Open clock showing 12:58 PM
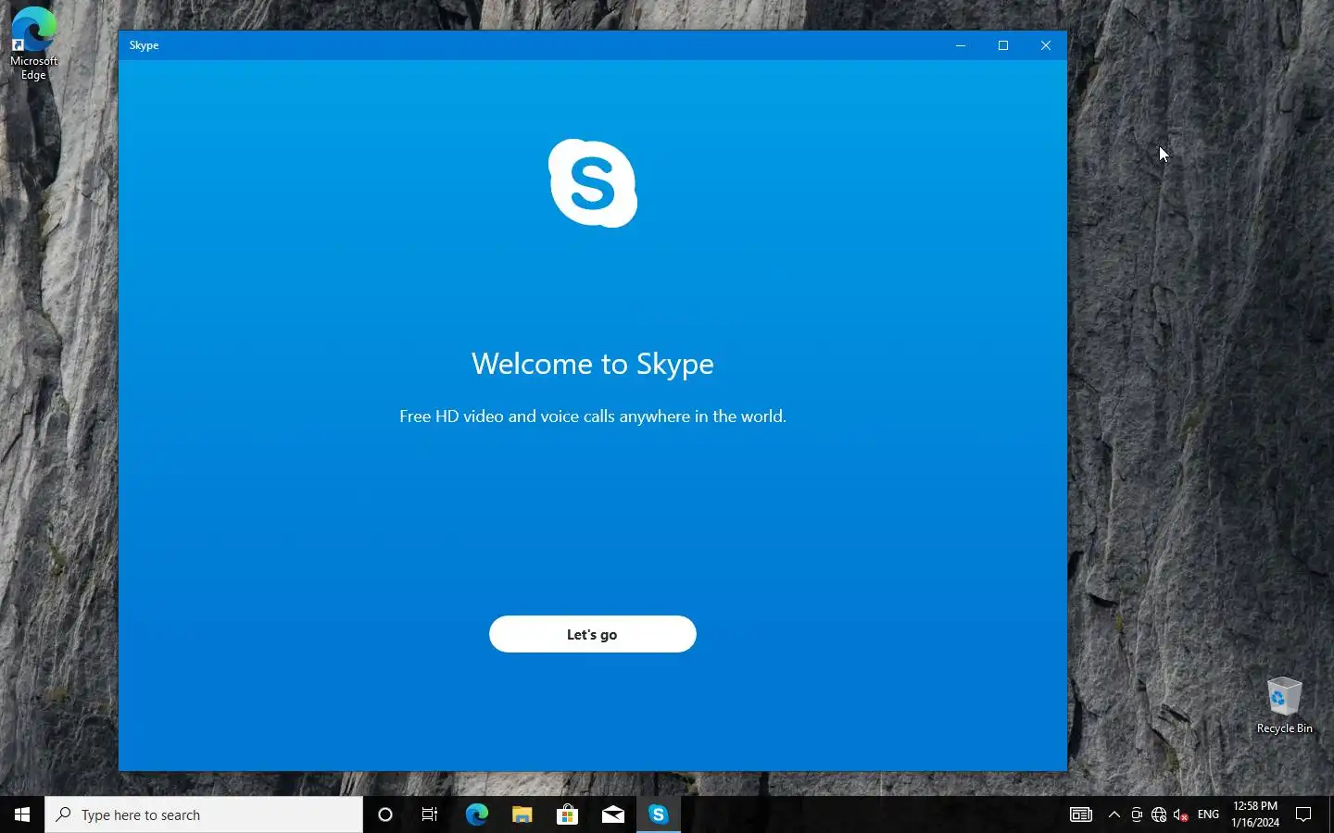The width and height of the screenshot is (1334, 833). tap(1255, 814)
